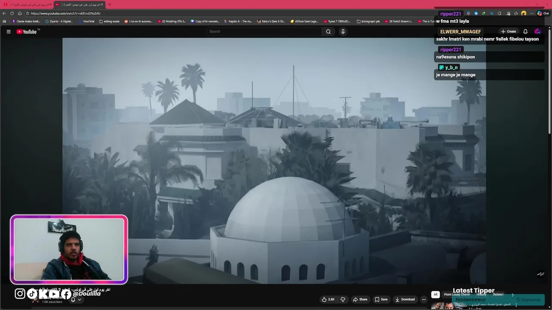552x310 pixels.
Task: Go to the browser home page
Action: [x=20, y=13]
